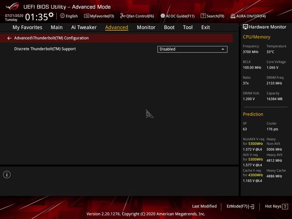Click the Hot Keys question mark icon
This screenshot has height=219, width=292.
[285, 206]
